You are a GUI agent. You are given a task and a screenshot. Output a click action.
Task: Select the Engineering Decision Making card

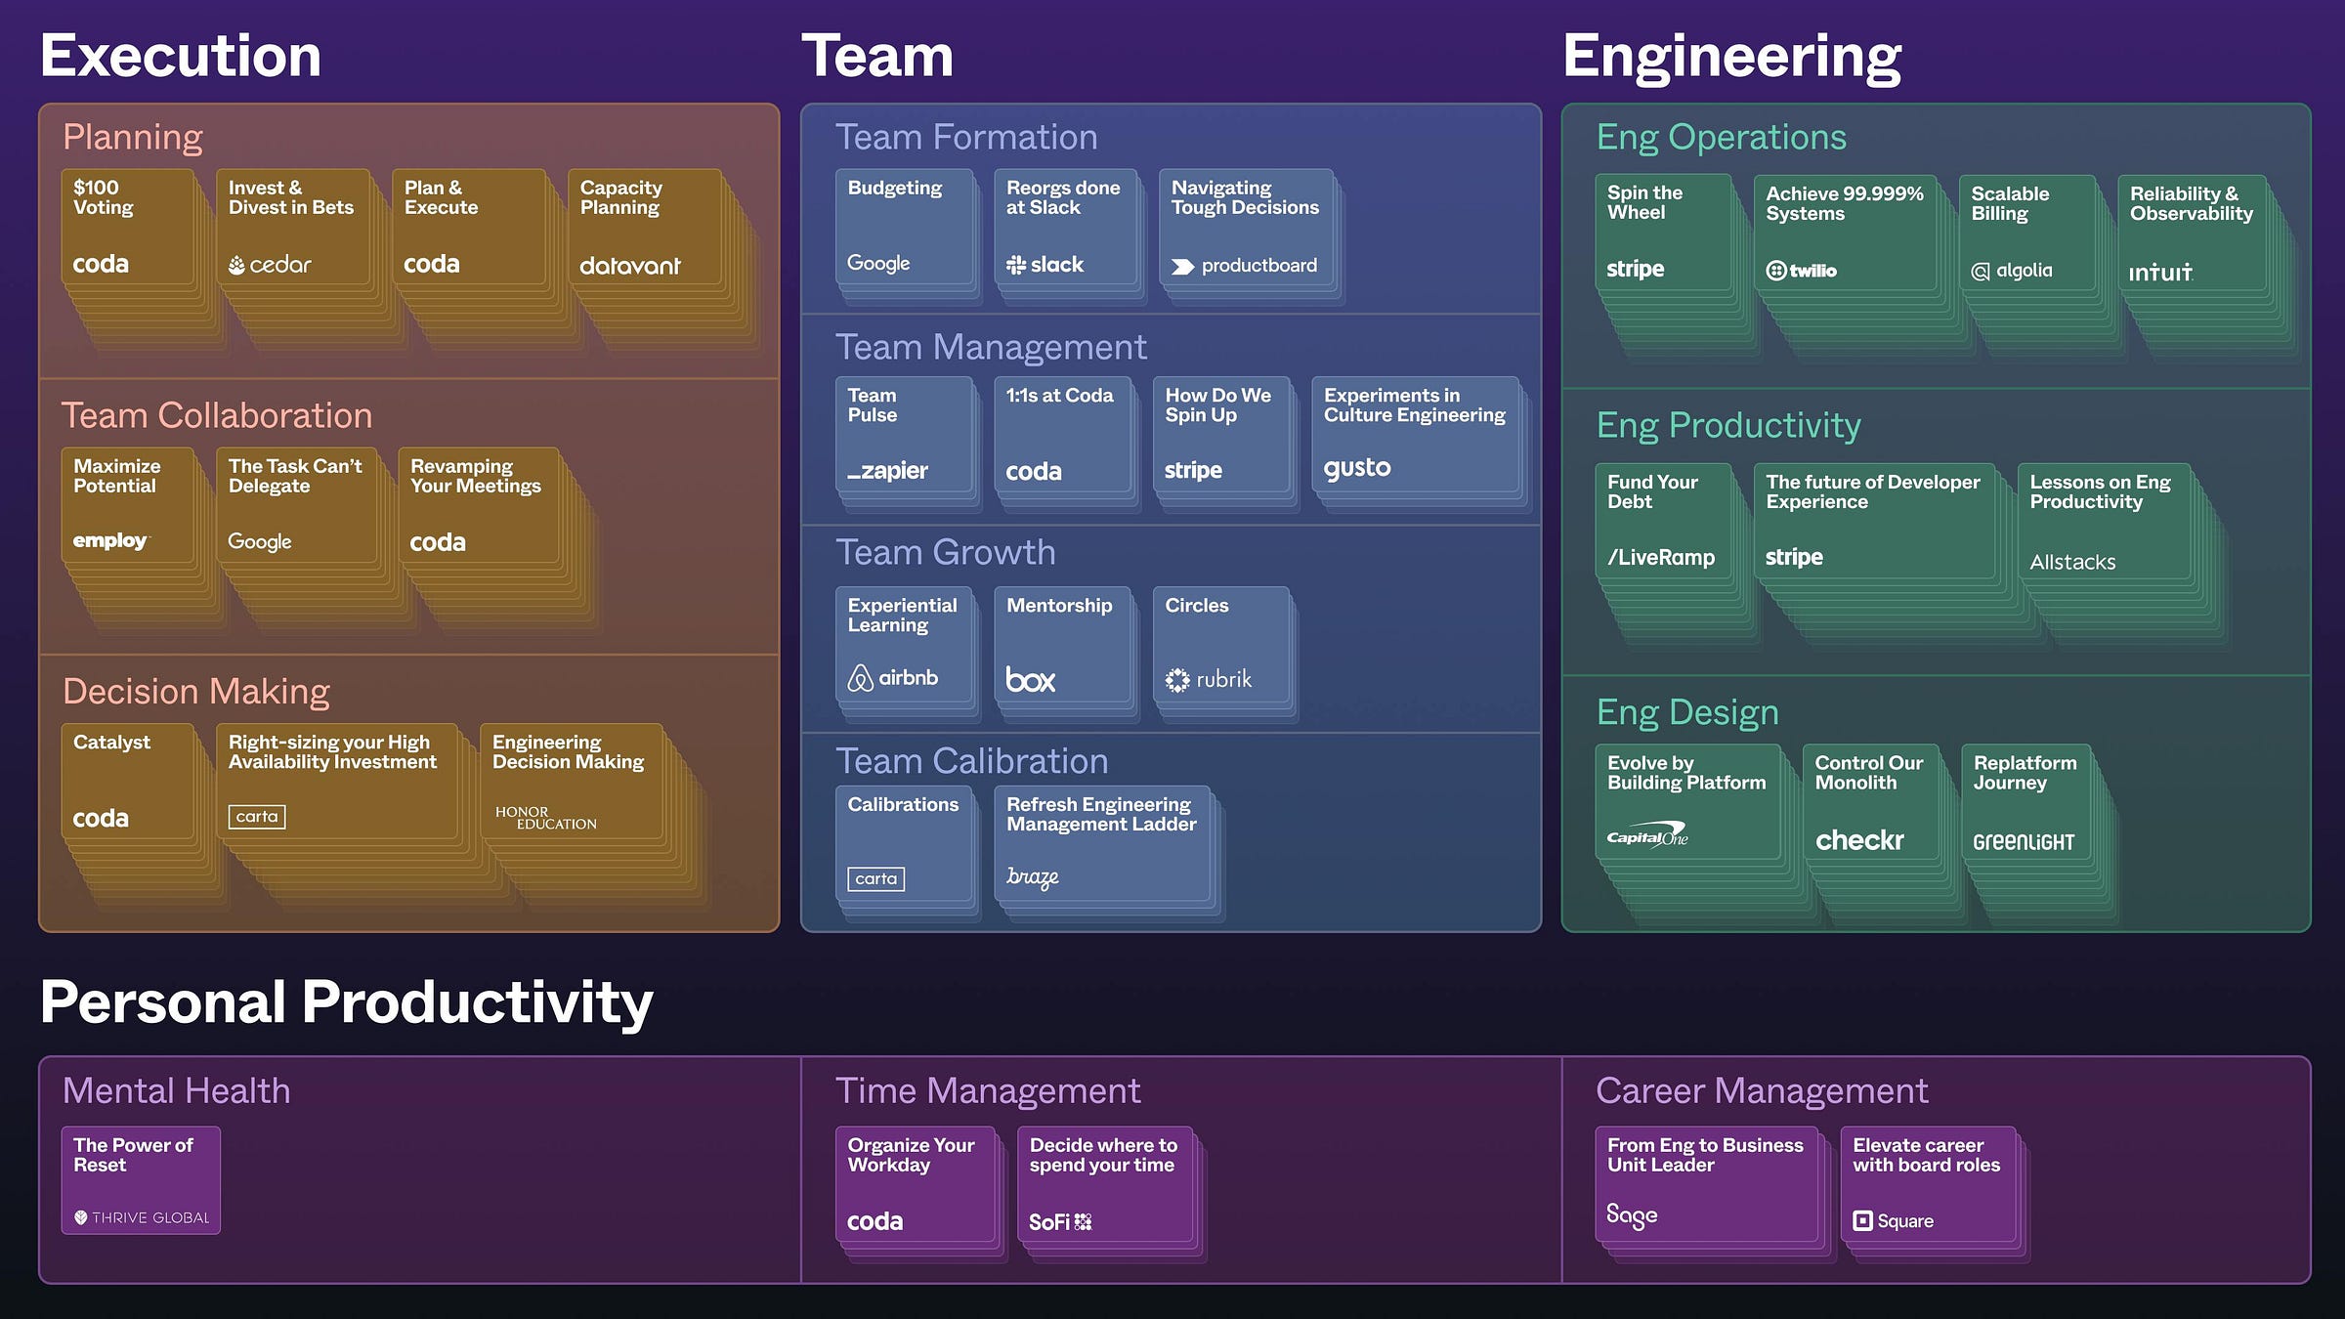(x=572, y=781)
